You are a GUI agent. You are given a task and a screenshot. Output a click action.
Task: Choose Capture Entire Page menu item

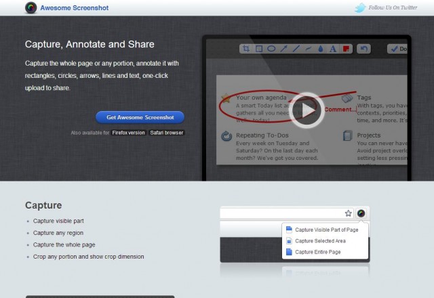click(x=317, y=252)
